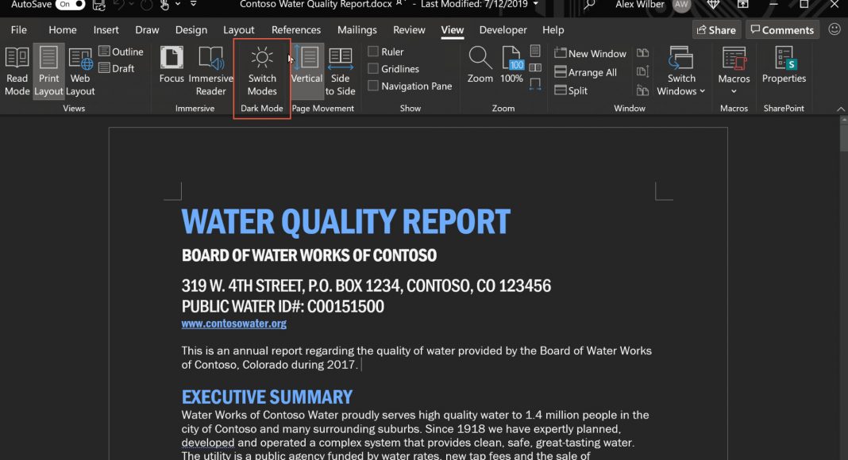Click the EXECUTIVE SUMMARY heading
The width and height of the screenshot is (848, 460).
click(x=267, y=397)
